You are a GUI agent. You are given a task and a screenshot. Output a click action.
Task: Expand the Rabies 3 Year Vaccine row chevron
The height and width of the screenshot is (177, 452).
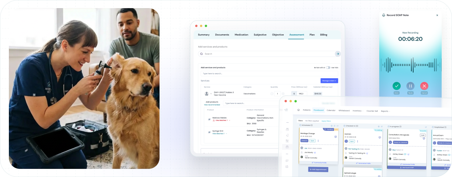click(x=211, y=94)
